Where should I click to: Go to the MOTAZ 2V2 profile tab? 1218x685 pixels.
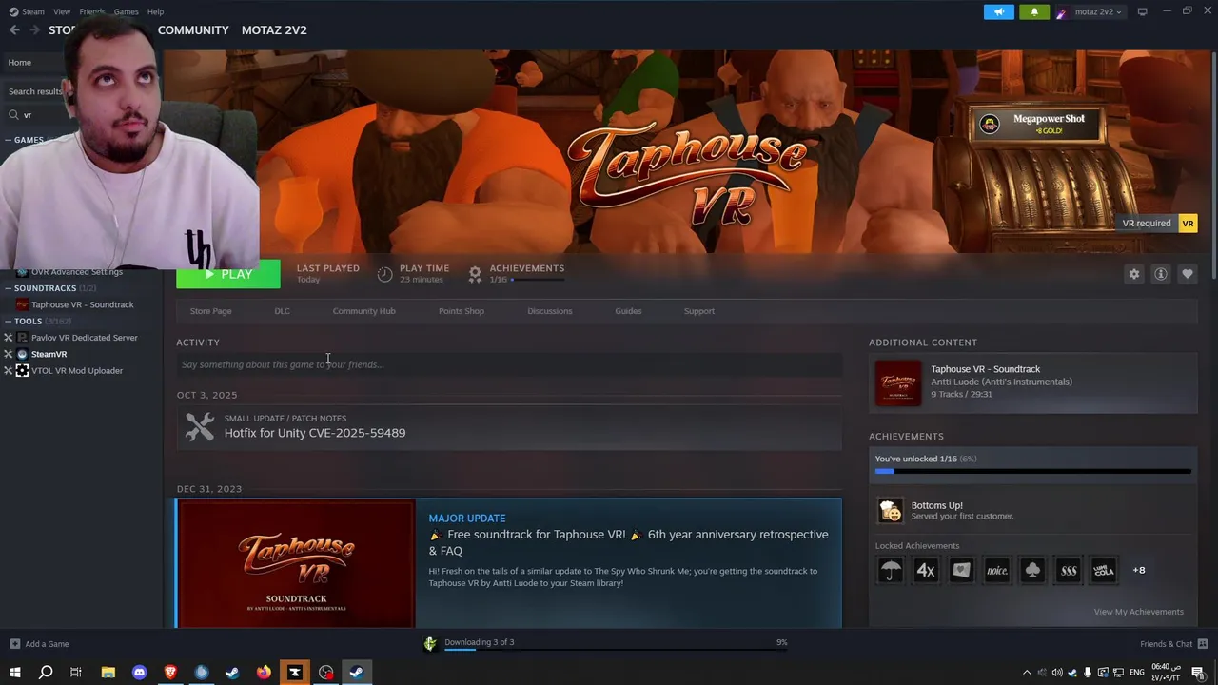coord(274,30)
